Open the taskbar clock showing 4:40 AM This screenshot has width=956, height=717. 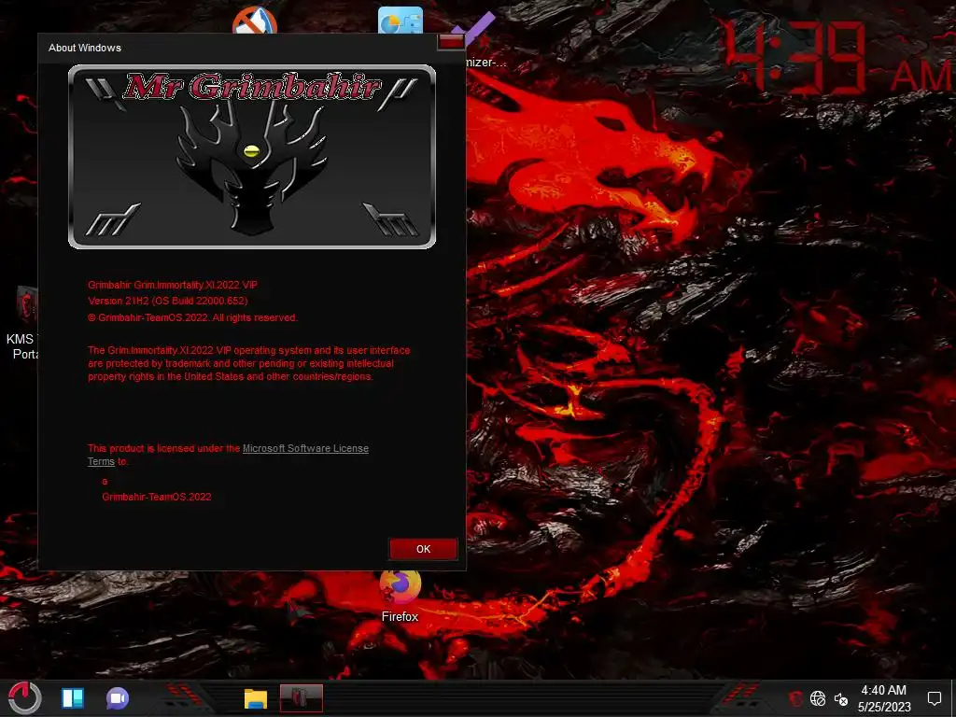pos(884,698)
